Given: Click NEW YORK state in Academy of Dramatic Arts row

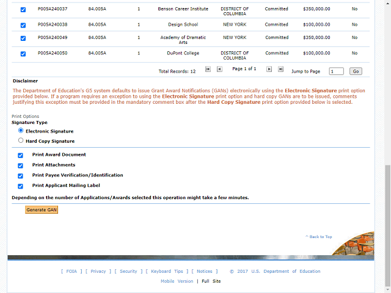Looking at the screenshot, I should click(235, 38).
